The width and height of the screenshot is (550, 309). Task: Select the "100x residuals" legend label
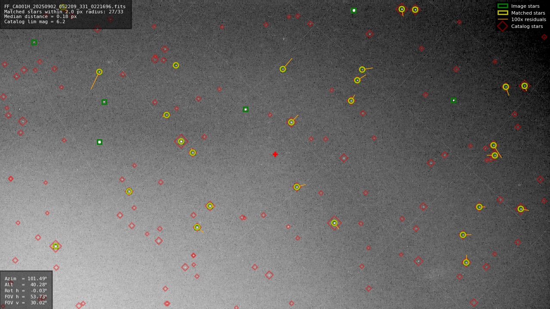click(x=528, y=19)
